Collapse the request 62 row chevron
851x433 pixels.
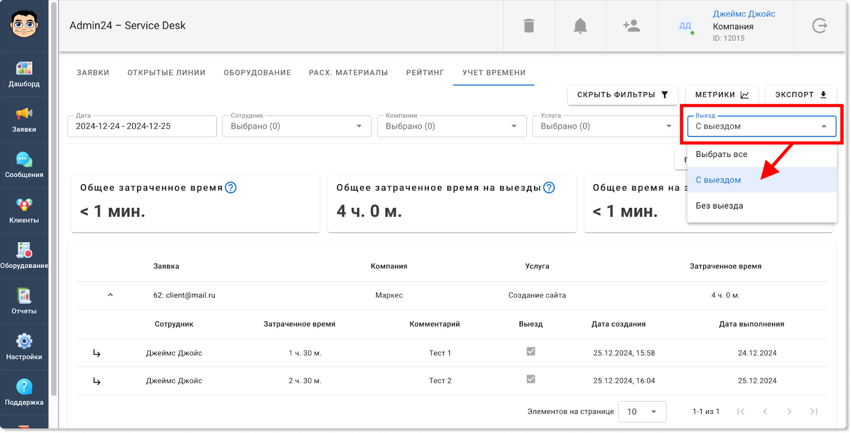(x=110, y=295)
